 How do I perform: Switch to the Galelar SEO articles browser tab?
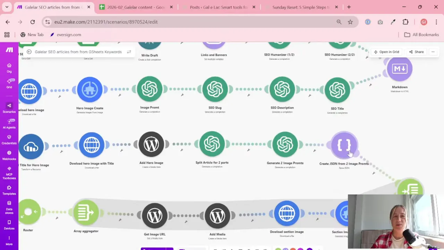[53, 7]
